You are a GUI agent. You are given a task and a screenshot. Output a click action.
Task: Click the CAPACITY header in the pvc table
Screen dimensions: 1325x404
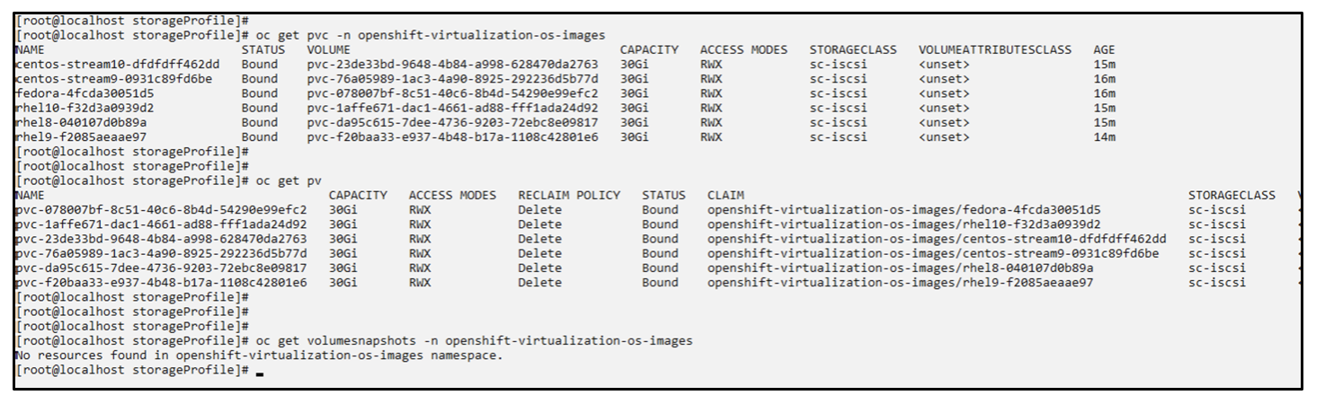(649, 48)
